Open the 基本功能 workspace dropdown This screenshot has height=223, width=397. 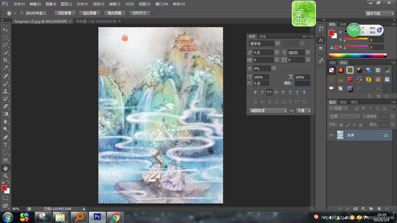coord(379,13)
